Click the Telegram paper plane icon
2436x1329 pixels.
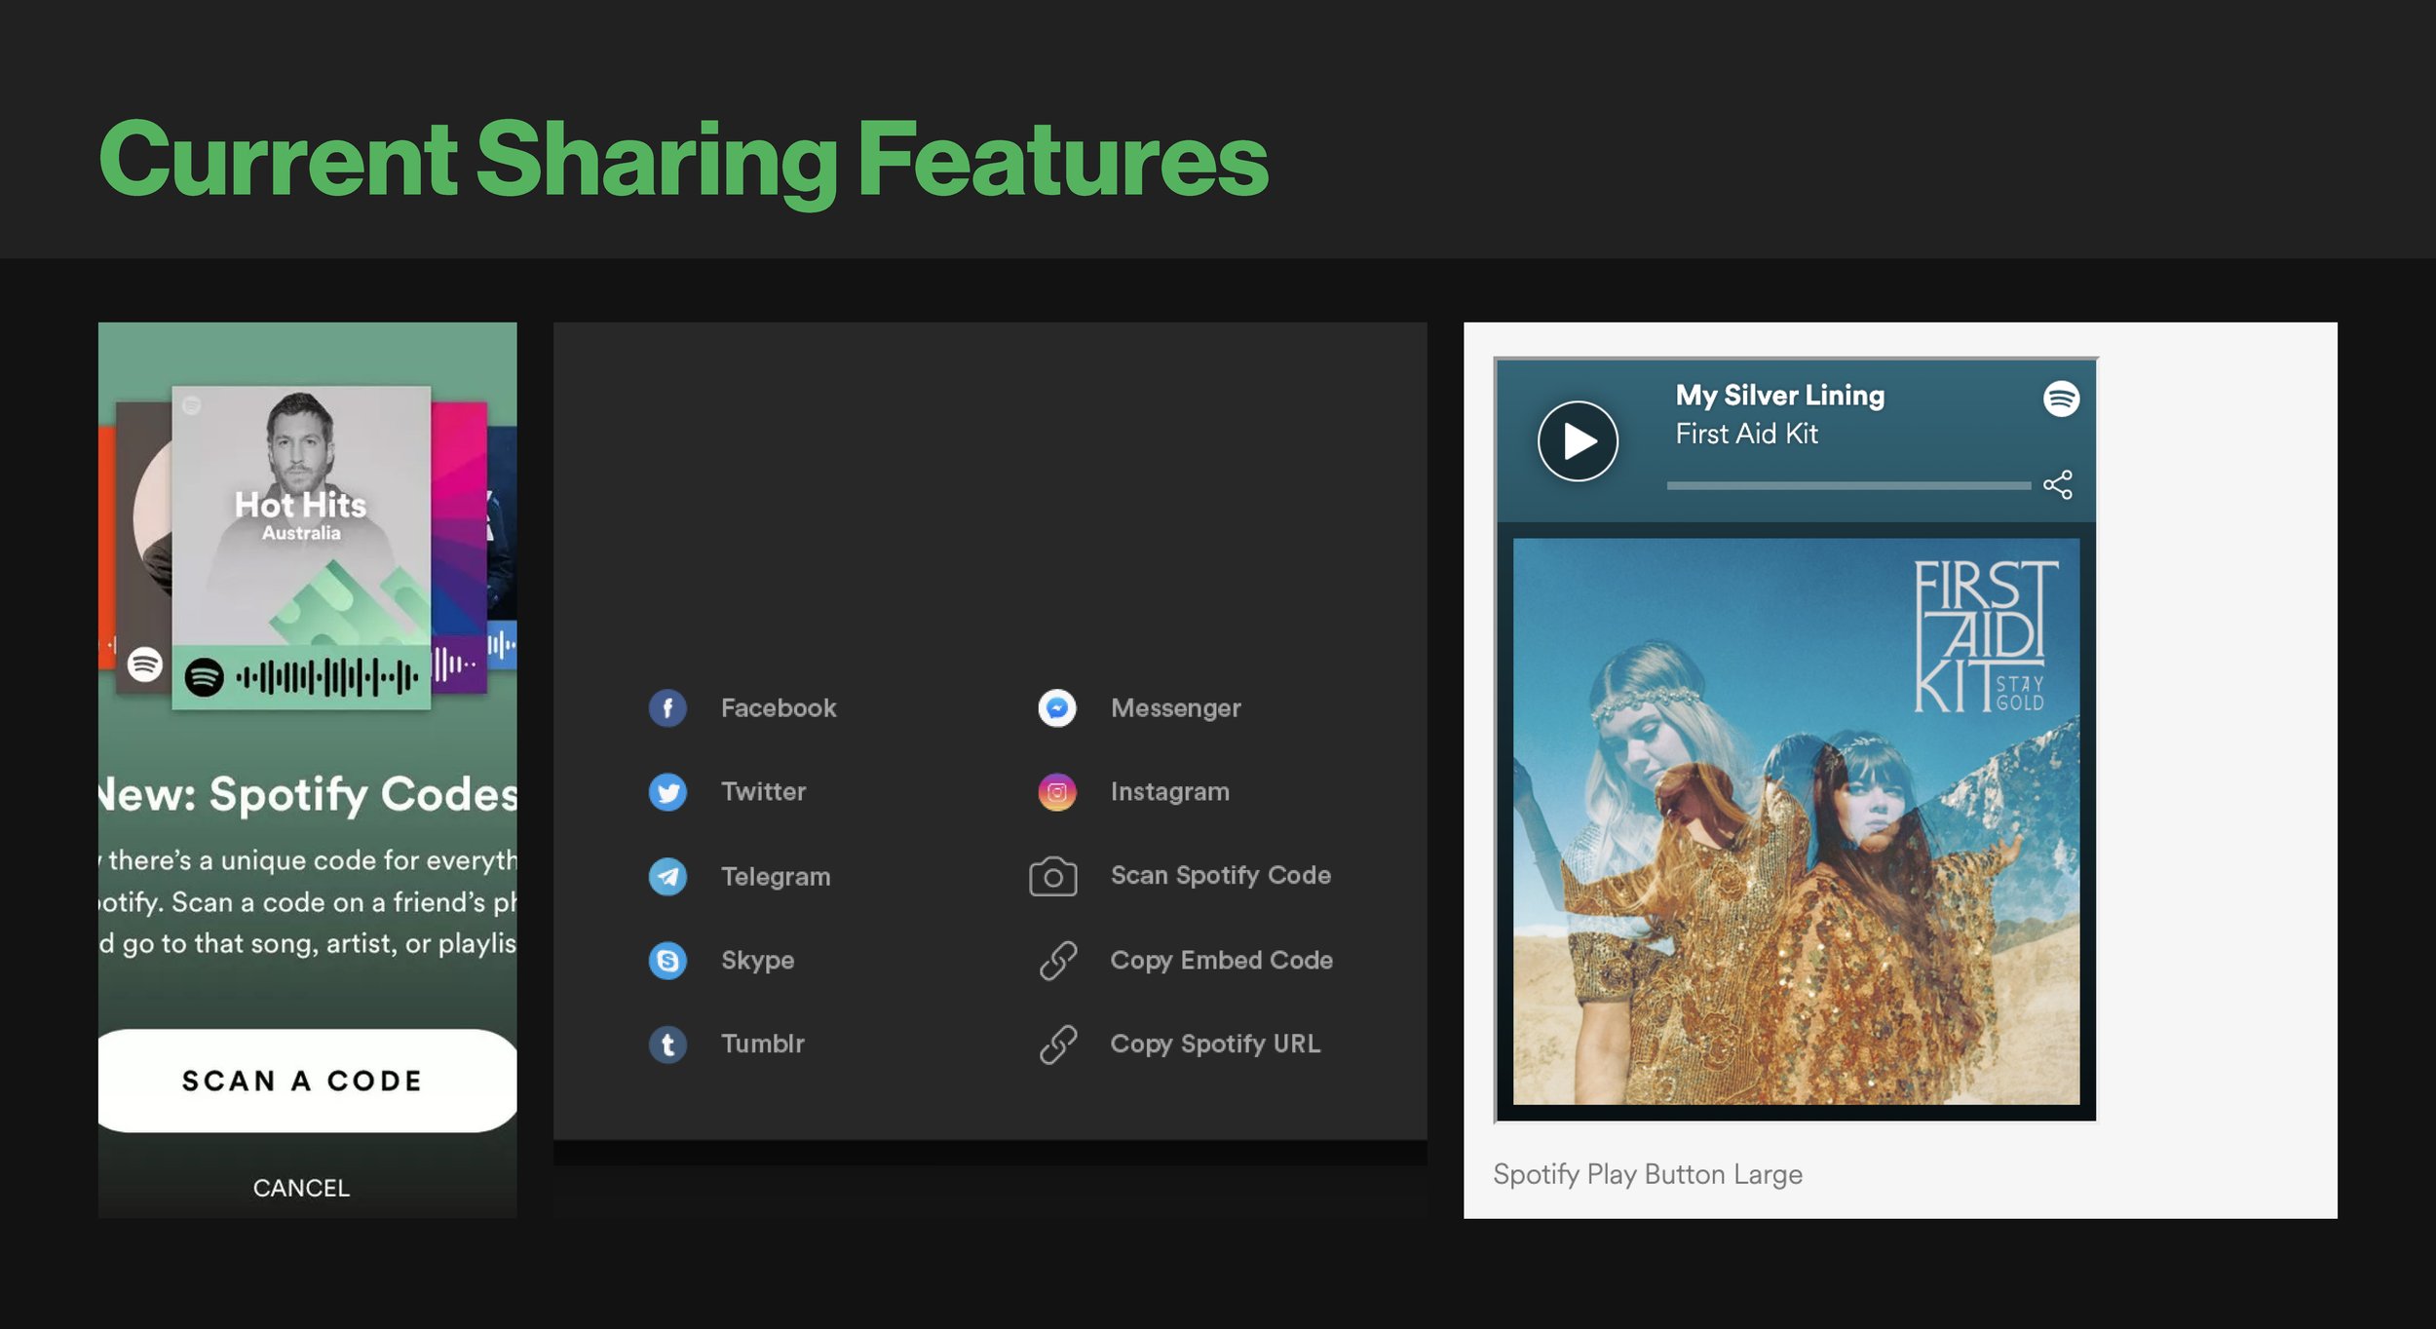point(667,877)
